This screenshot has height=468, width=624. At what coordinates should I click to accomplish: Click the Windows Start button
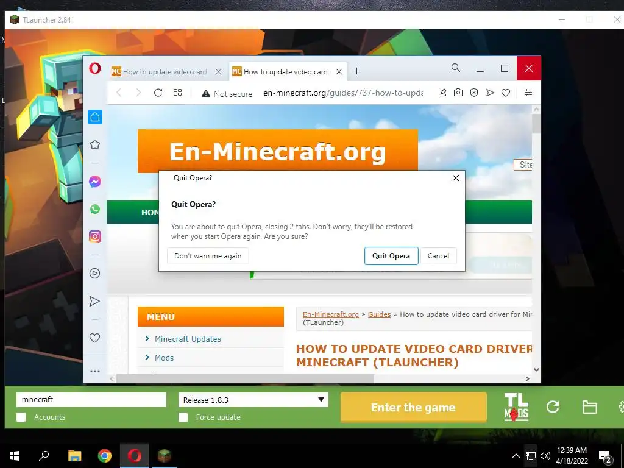point(15,456)
